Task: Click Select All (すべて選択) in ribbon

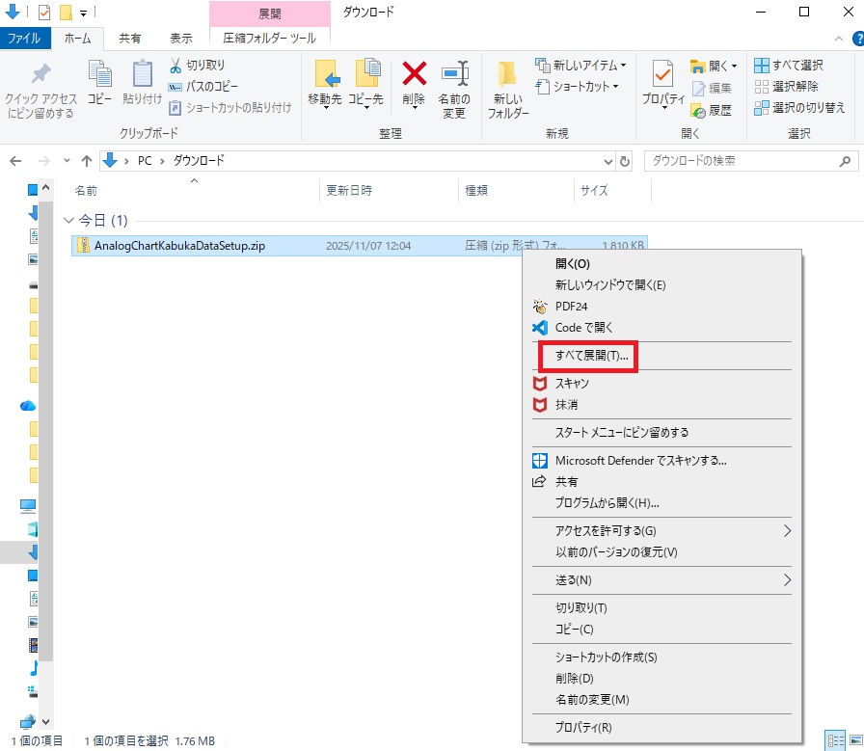Action: click(789, 66)
